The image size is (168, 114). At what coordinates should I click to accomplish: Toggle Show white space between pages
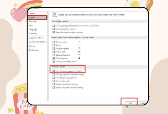coord(53,26)
